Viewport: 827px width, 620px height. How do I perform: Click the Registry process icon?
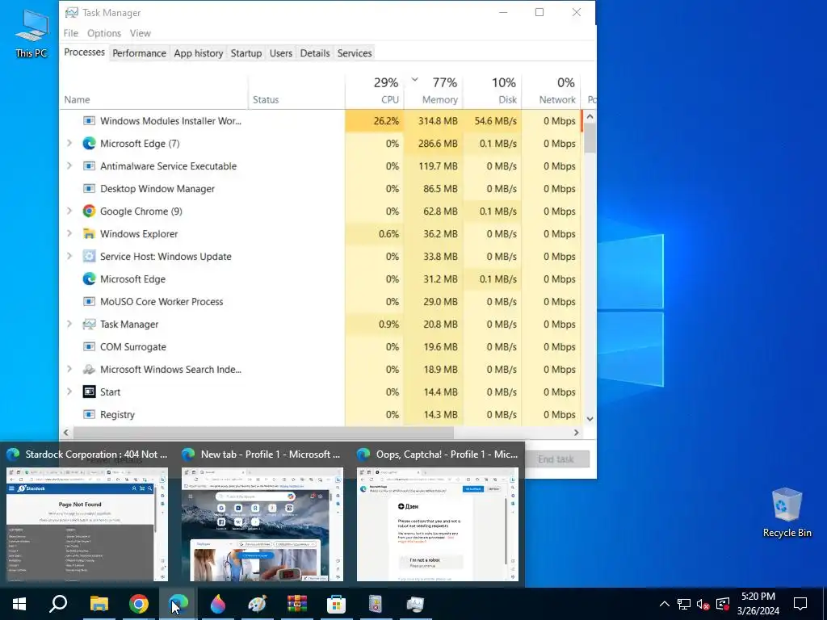pos(89,414)
